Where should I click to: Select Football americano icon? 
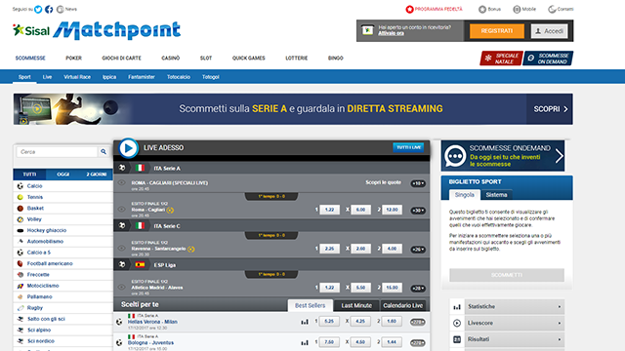point(21,263)
